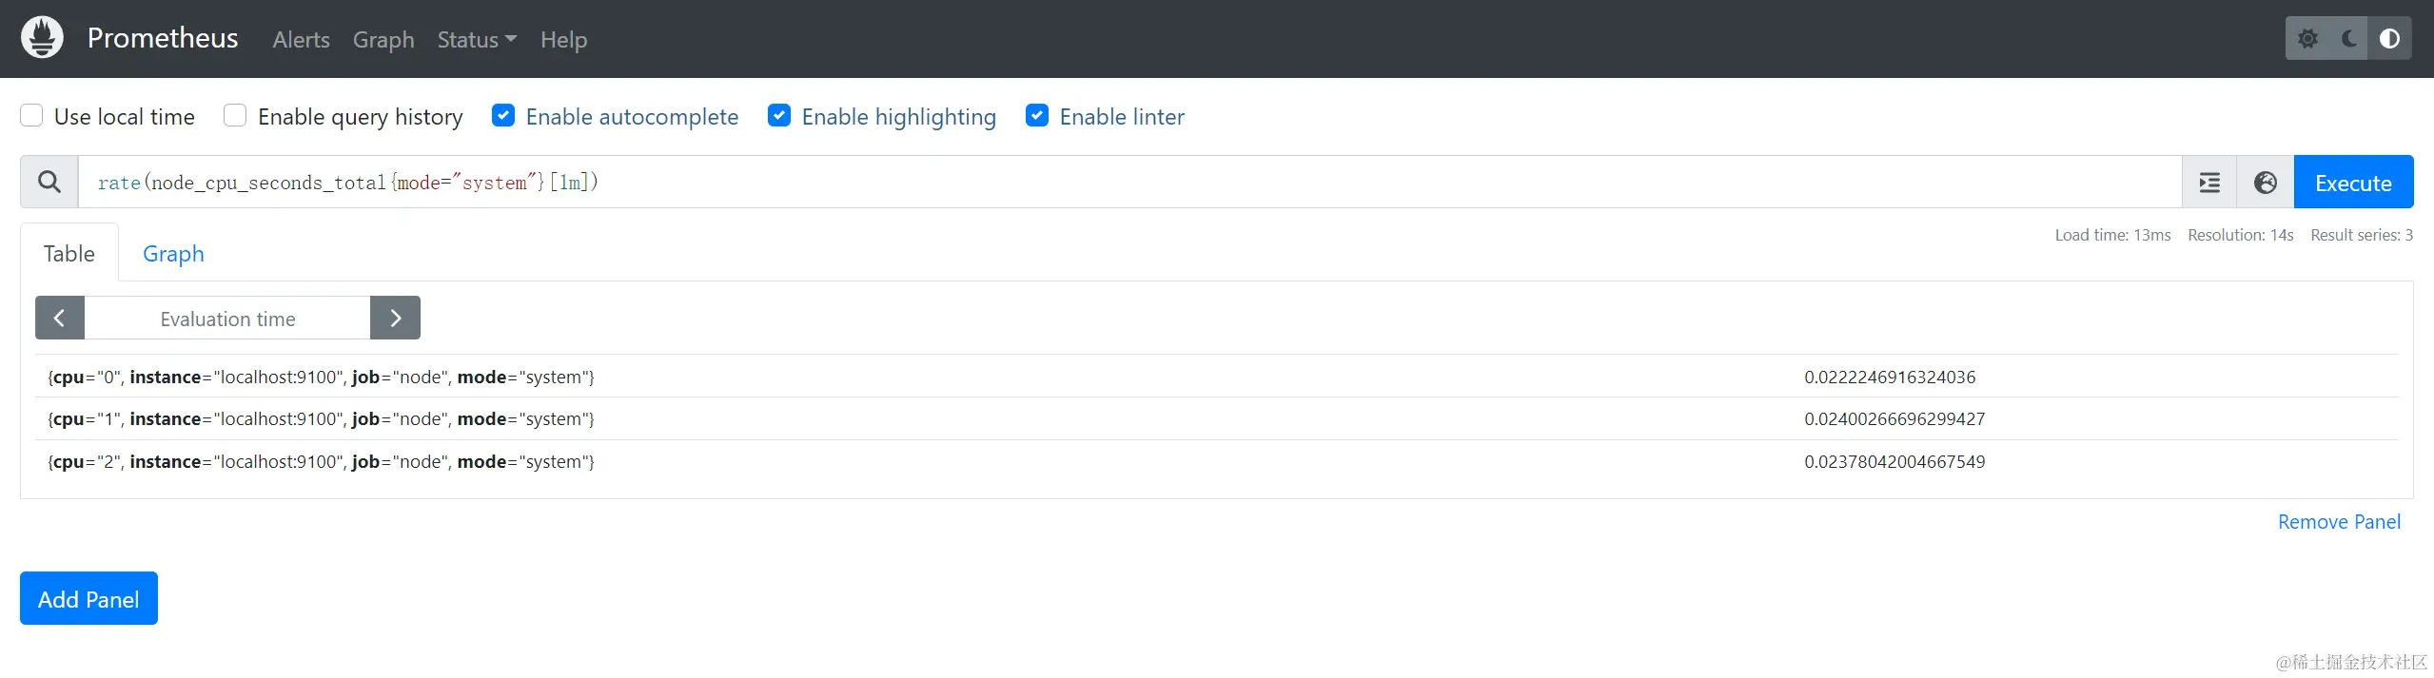Advance evaluation time with right chevron
Viewport: 2434px width, 678px height.
[395, 319]
